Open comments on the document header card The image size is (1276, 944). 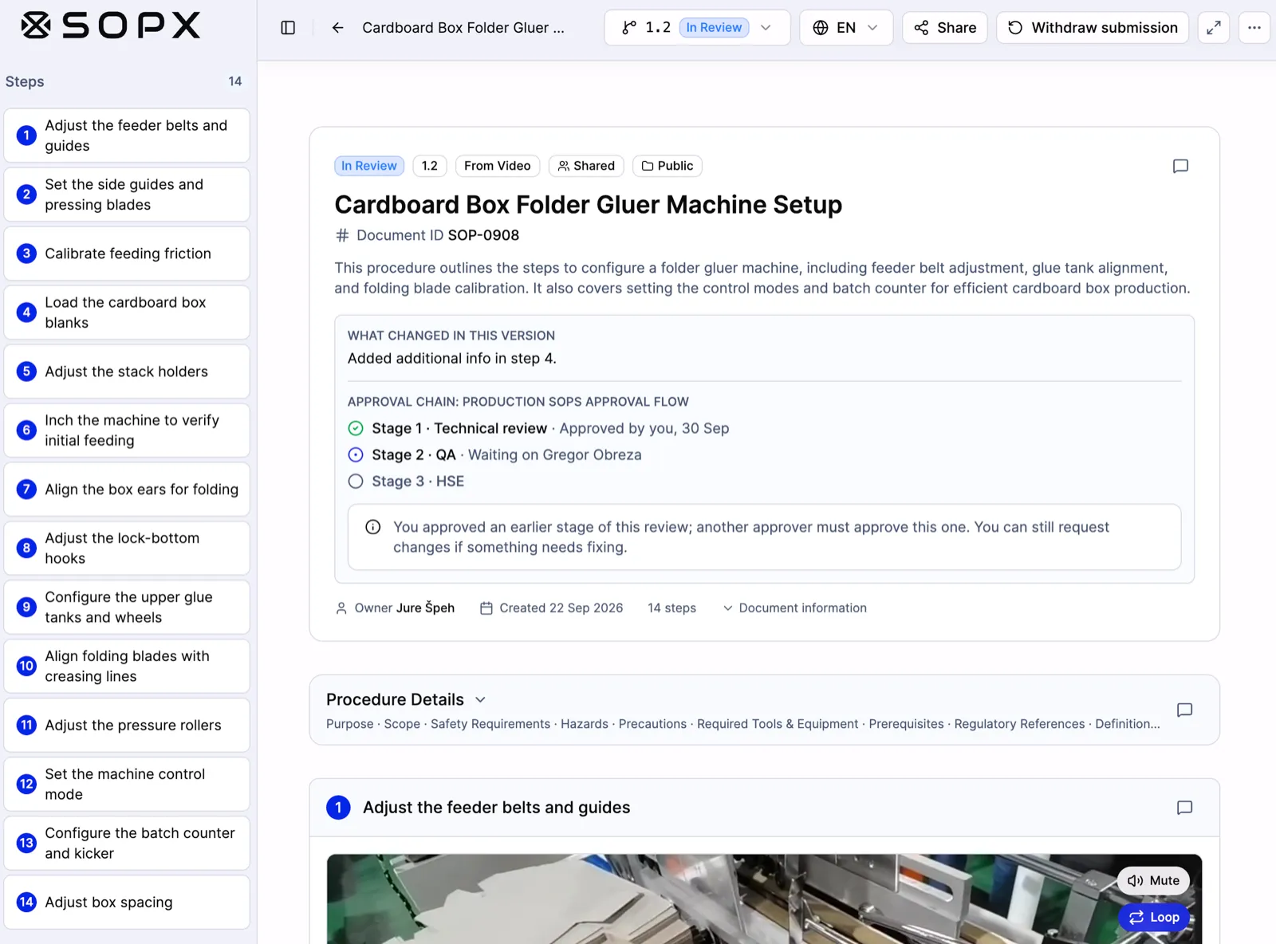[x=1180, y=166]
